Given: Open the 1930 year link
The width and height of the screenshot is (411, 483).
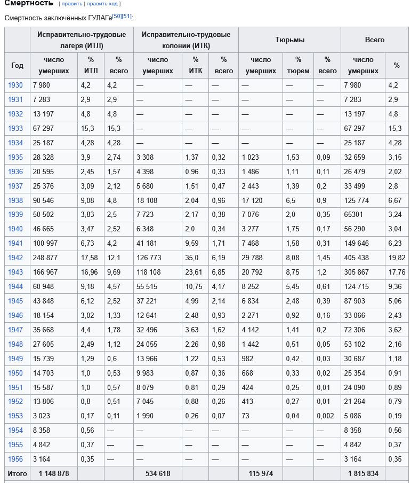Looking at the screenshot, I should coord(15,85).
